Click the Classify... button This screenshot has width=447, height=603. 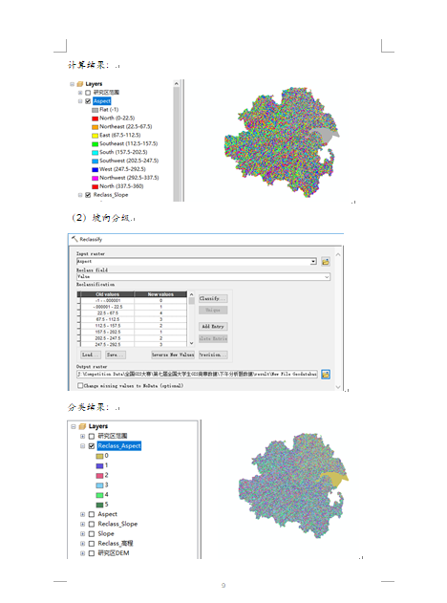click(x=213, y=298)
